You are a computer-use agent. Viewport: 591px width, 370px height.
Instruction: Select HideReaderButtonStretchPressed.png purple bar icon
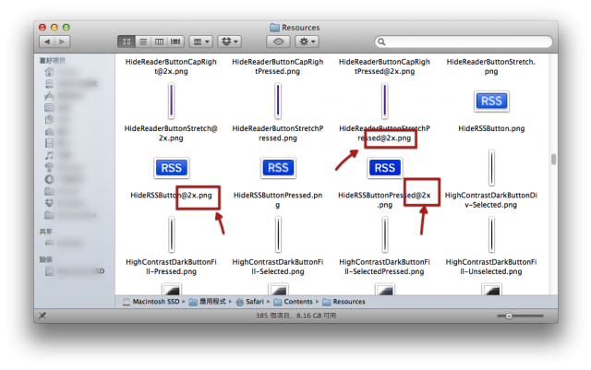point(278,101)
